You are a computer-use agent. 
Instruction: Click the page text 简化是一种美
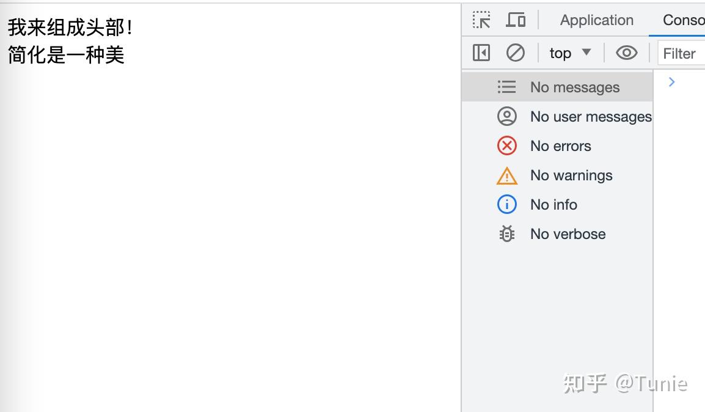point(66,55)
